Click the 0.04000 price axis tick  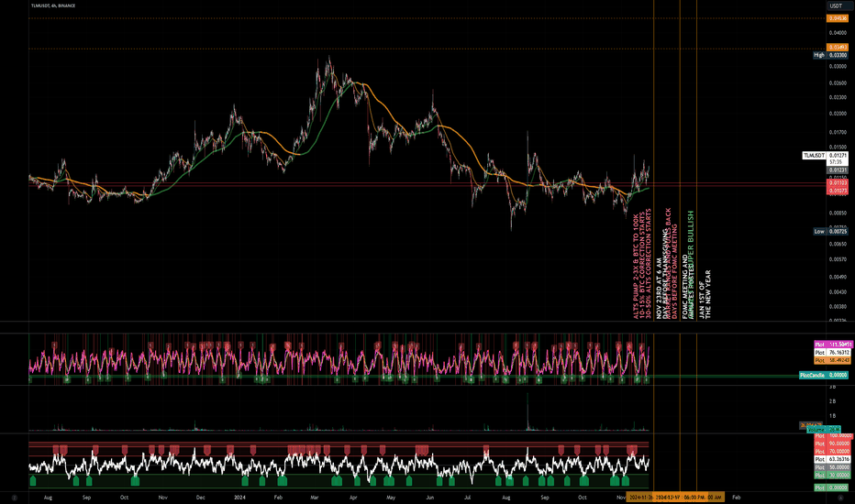point(838,33)
